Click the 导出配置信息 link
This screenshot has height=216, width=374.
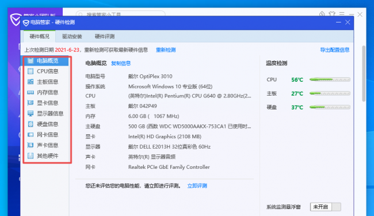tap(335, 50)
